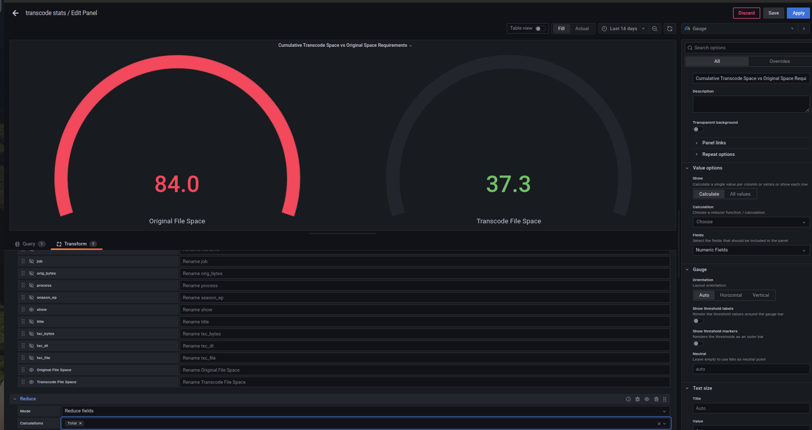Hide the Transcode File Space field
This screenshot has height=430, width=812.
[x=31, y=382]
